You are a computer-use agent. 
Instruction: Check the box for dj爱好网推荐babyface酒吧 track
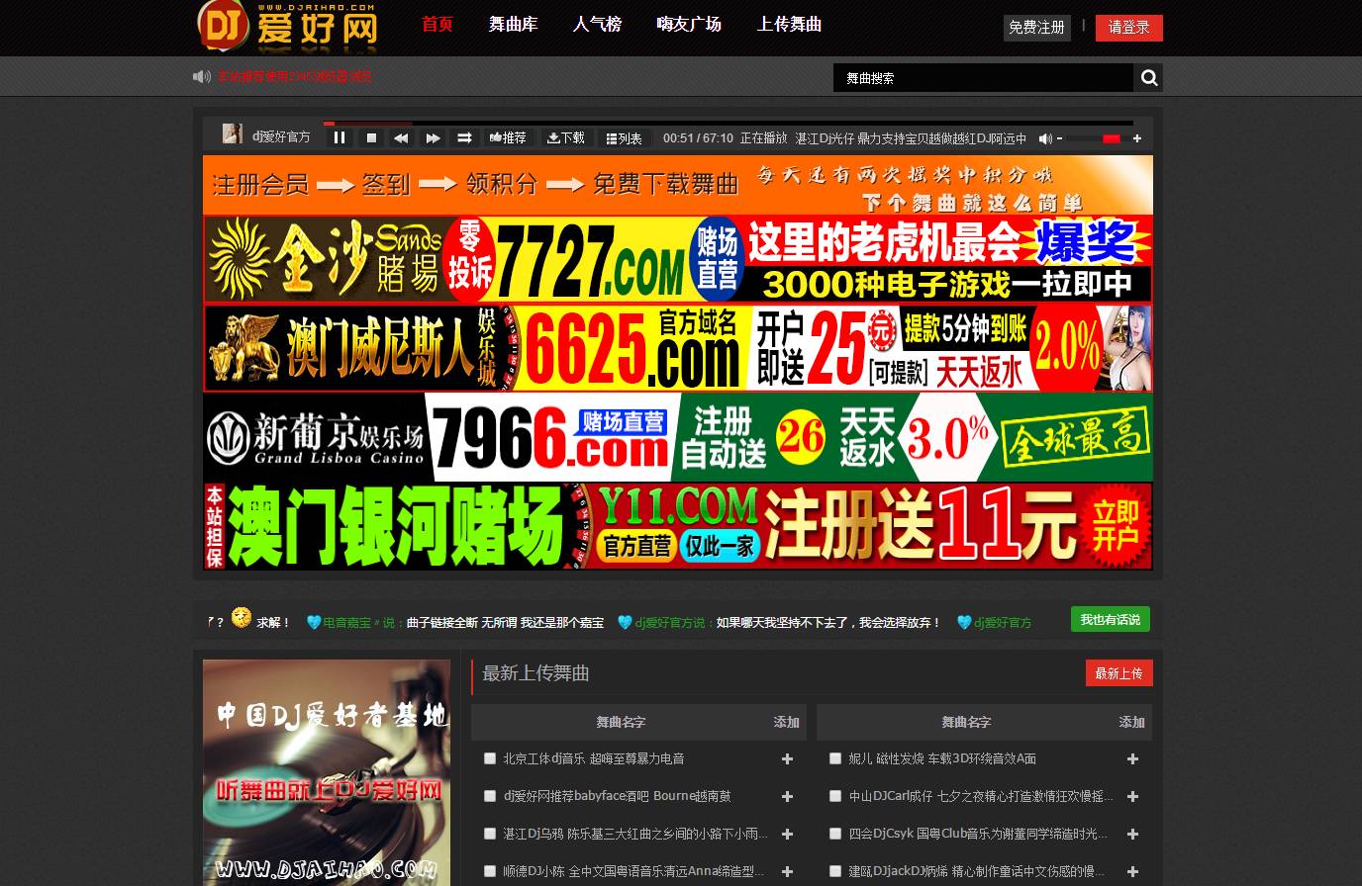pyautogui.click(x=490, y=796)
